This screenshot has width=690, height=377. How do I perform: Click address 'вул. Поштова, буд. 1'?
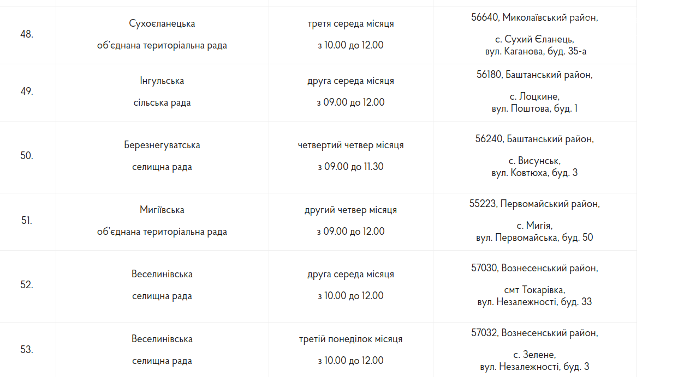534,108
